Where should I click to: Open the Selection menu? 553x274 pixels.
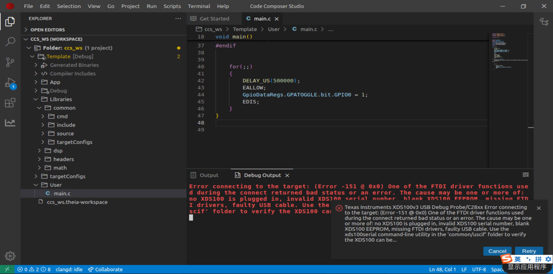[69, 6]
